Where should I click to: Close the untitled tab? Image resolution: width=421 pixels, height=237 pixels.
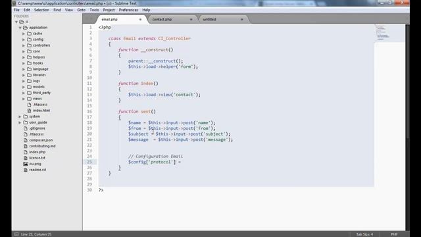click(x=241, y=19)
